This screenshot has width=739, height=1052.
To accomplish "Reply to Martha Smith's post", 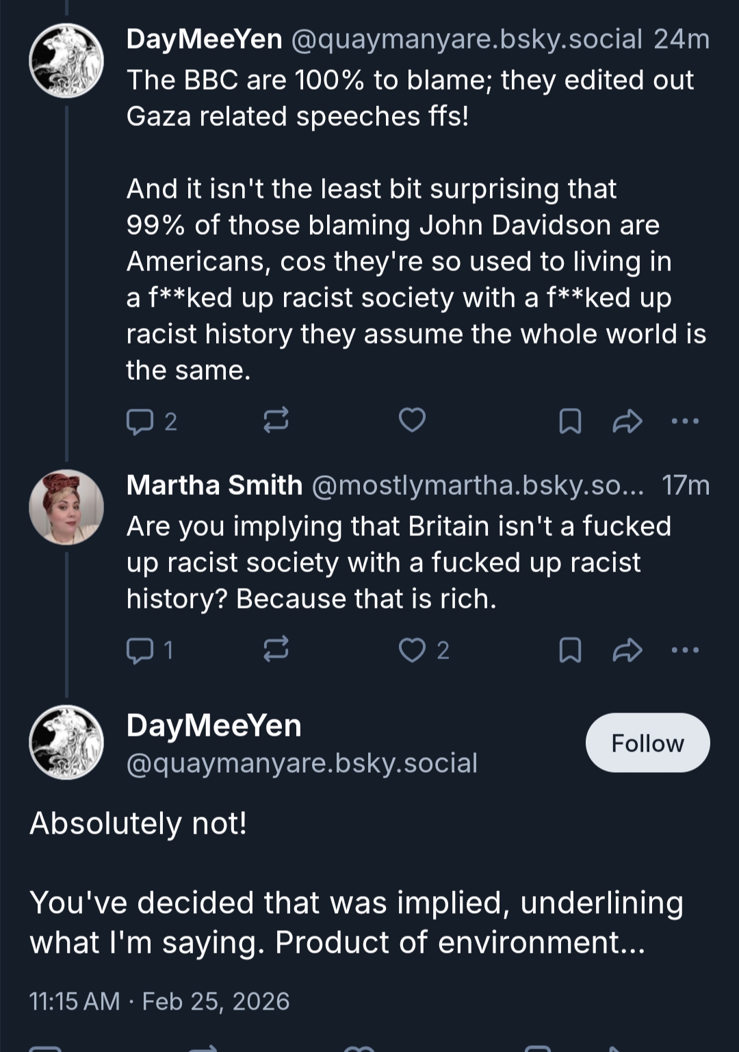I will (140, 650).
